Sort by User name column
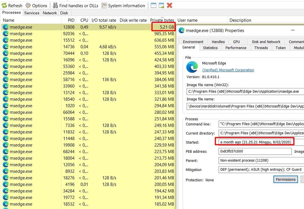 pos(202,20)
